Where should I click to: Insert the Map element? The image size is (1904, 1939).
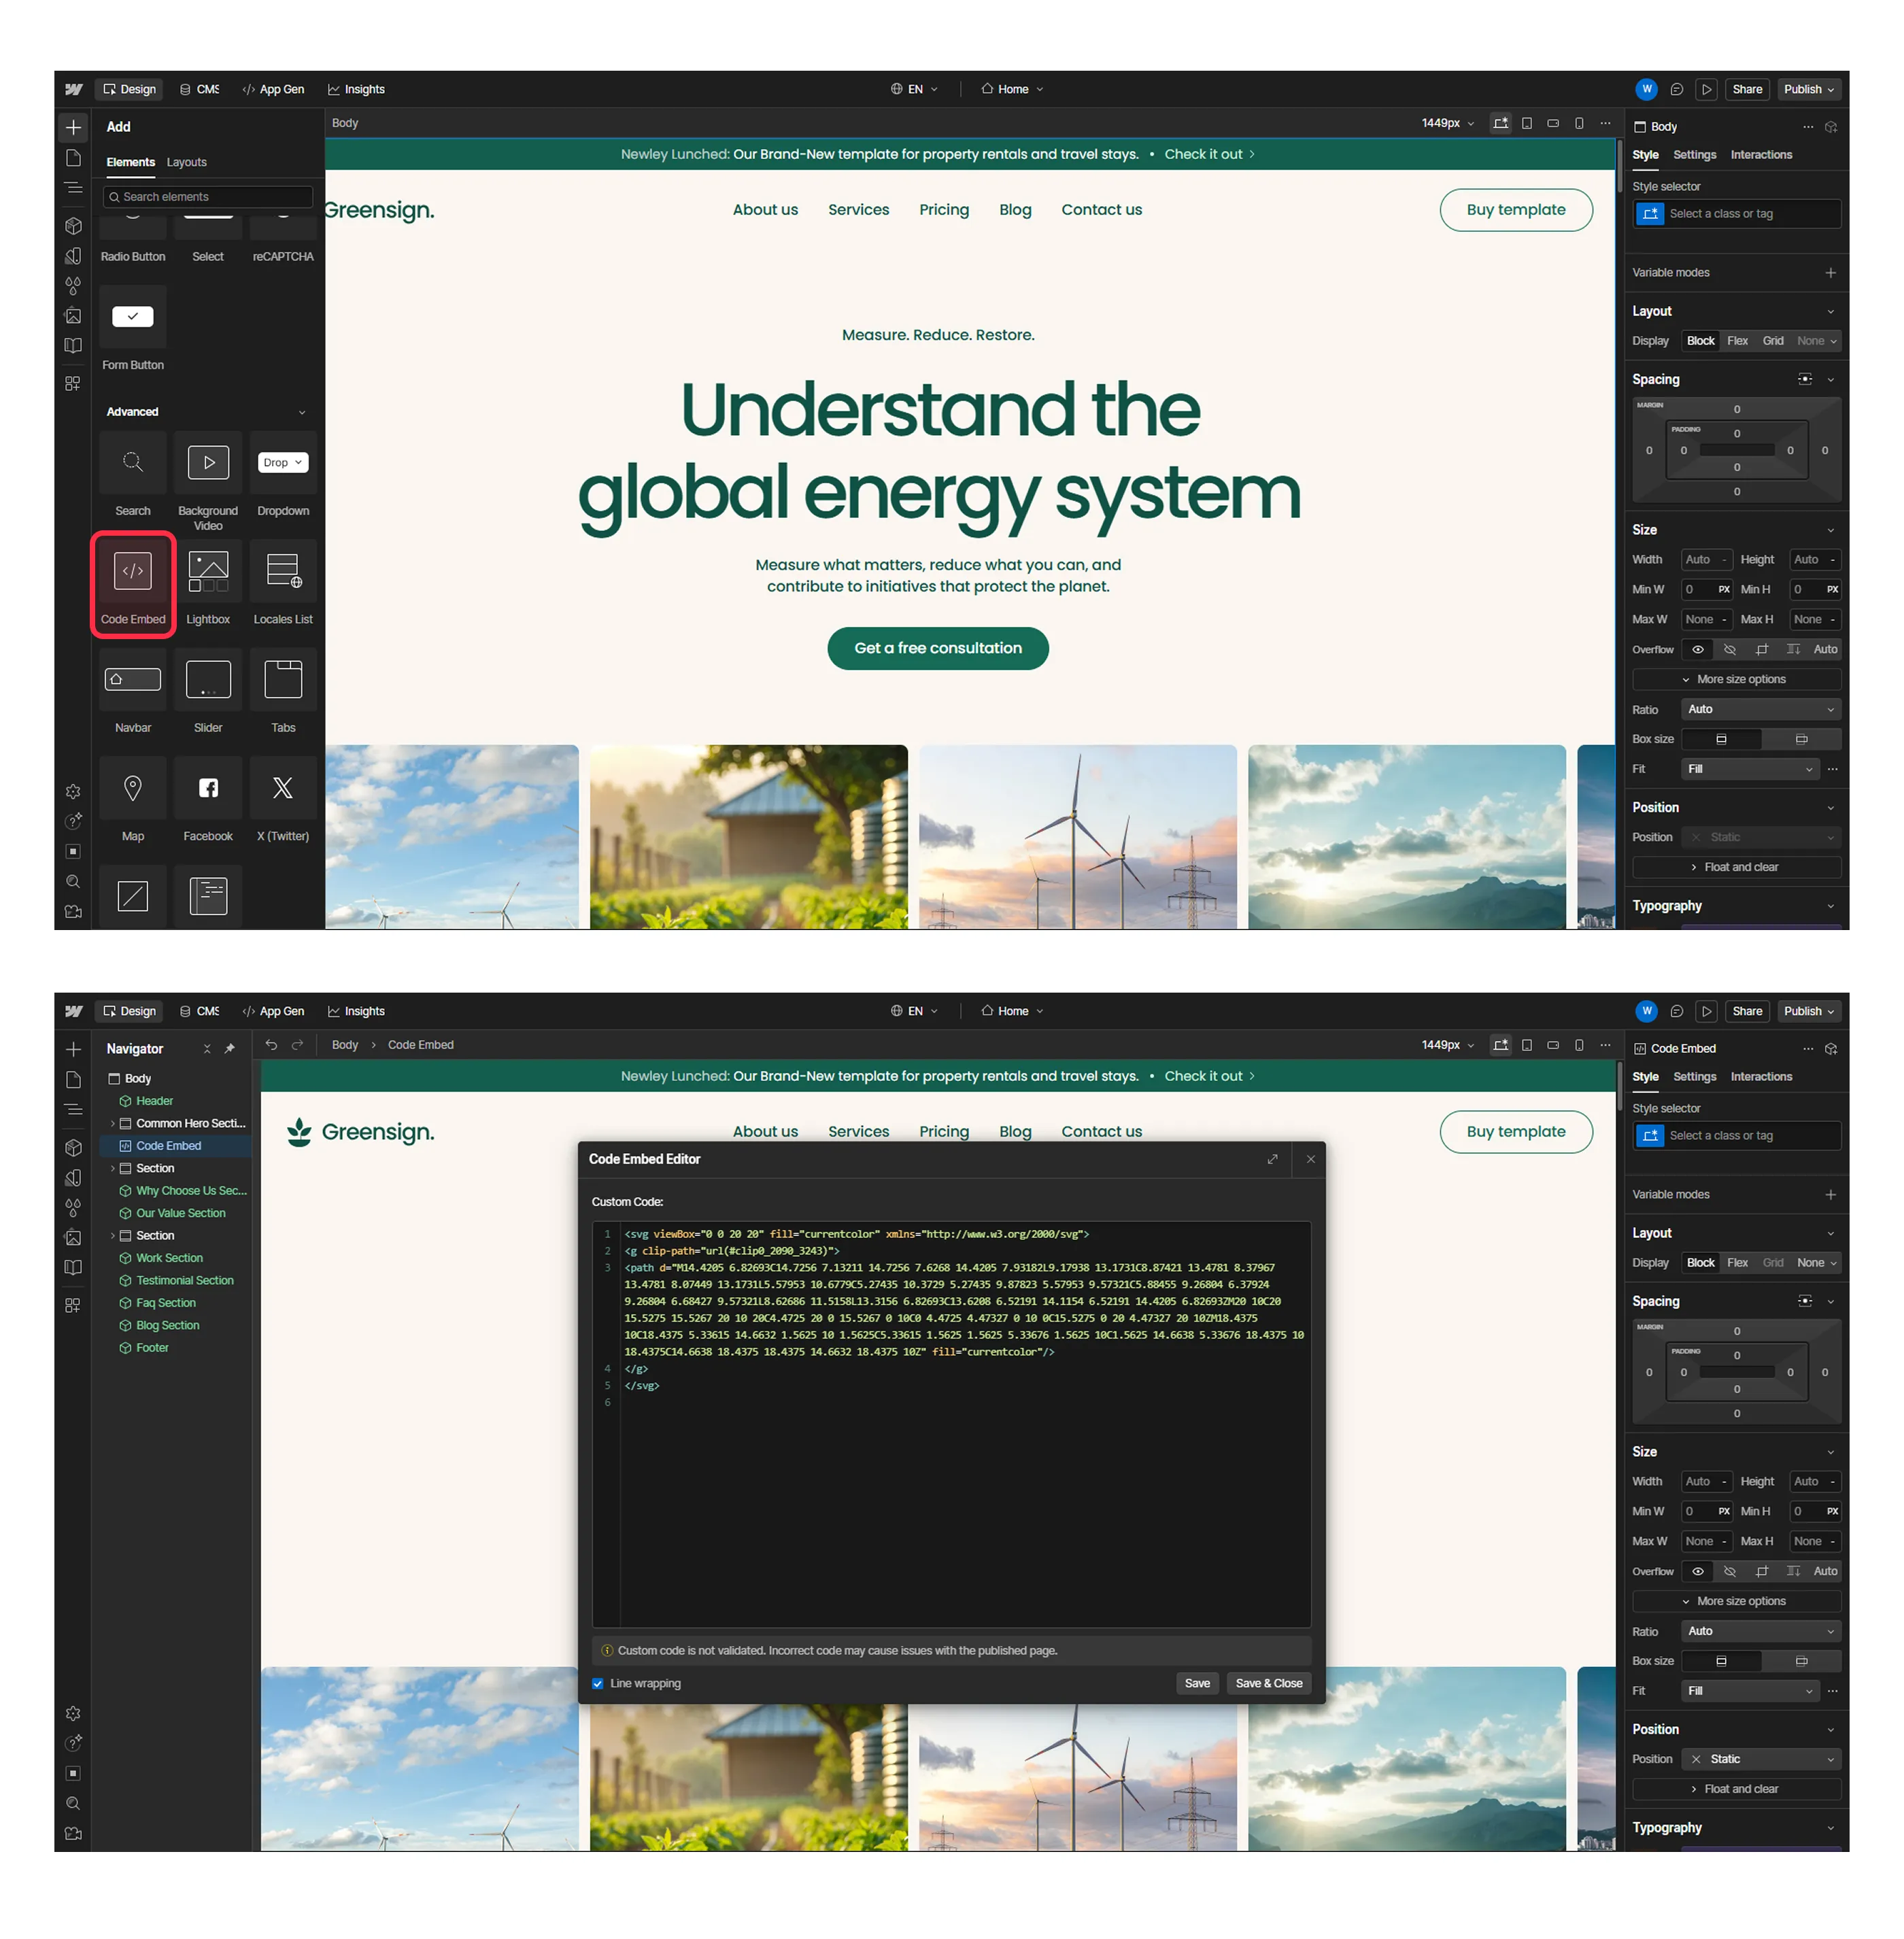click(x=133, y=789)
